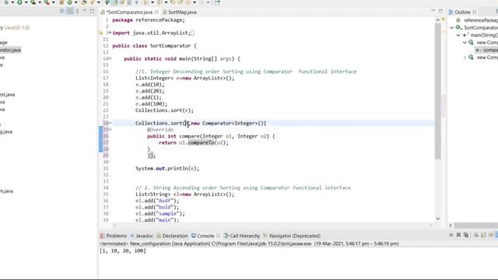Select the compare method in Outline
This screenshot has width=498, height=280.
pyautogui.click(x=487, y=50)
